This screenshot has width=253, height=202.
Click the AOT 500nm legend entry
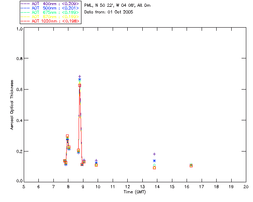(x=50, y=8)
